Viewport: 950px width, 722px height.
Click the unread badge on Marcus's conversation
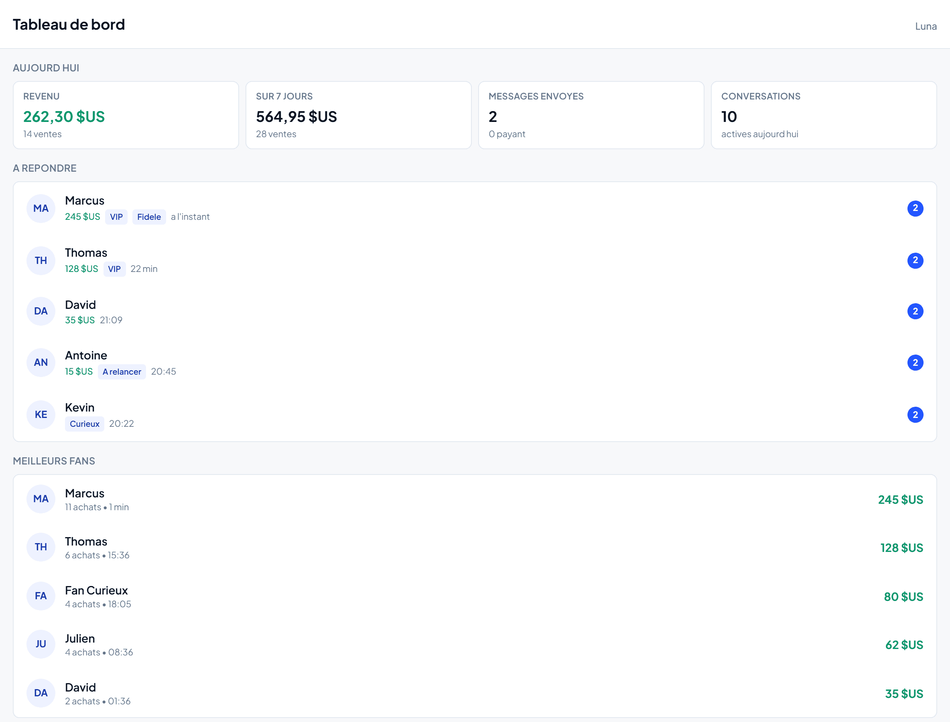click(915, 209)
